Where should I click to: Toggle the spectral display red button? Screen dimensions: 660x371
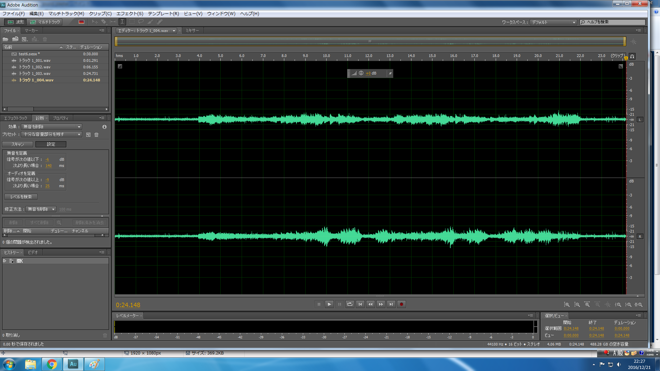click(81, 22)
